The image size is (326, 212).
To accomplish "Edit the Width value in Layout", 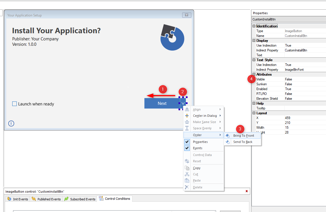I will 305,128.
